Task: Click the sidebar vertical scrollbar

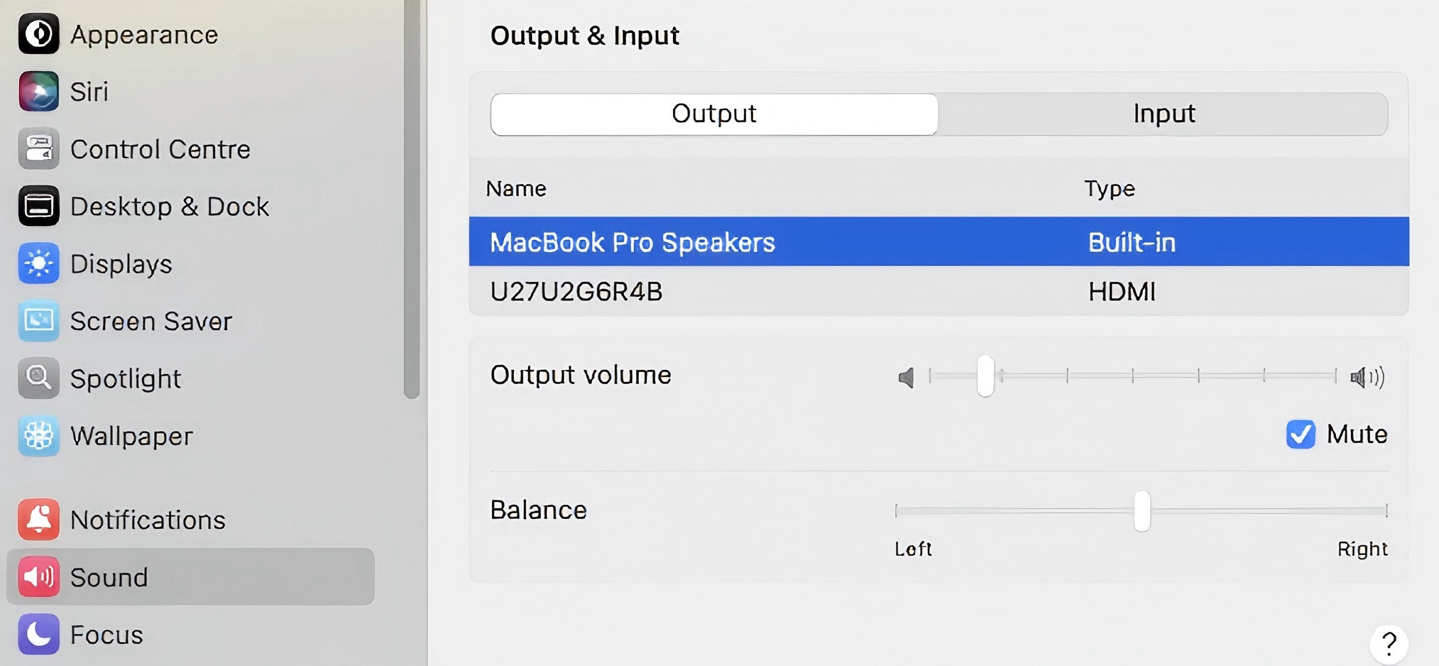Action: tap(412, 199)
